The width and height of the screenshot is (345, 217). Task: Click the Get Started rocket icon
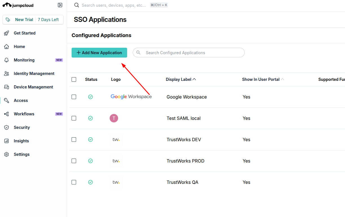coord(6,33)
